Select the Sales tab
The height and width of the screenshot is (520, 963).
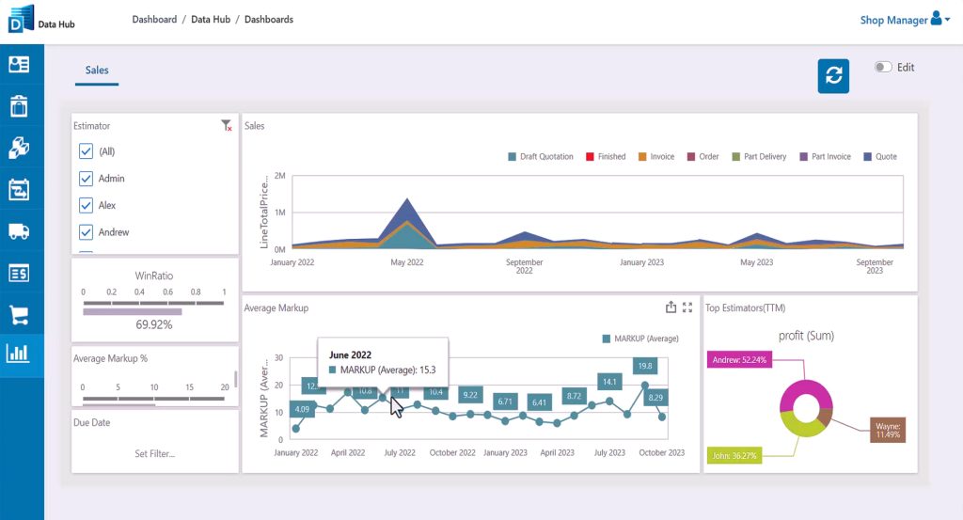click(x=97, y=71)
